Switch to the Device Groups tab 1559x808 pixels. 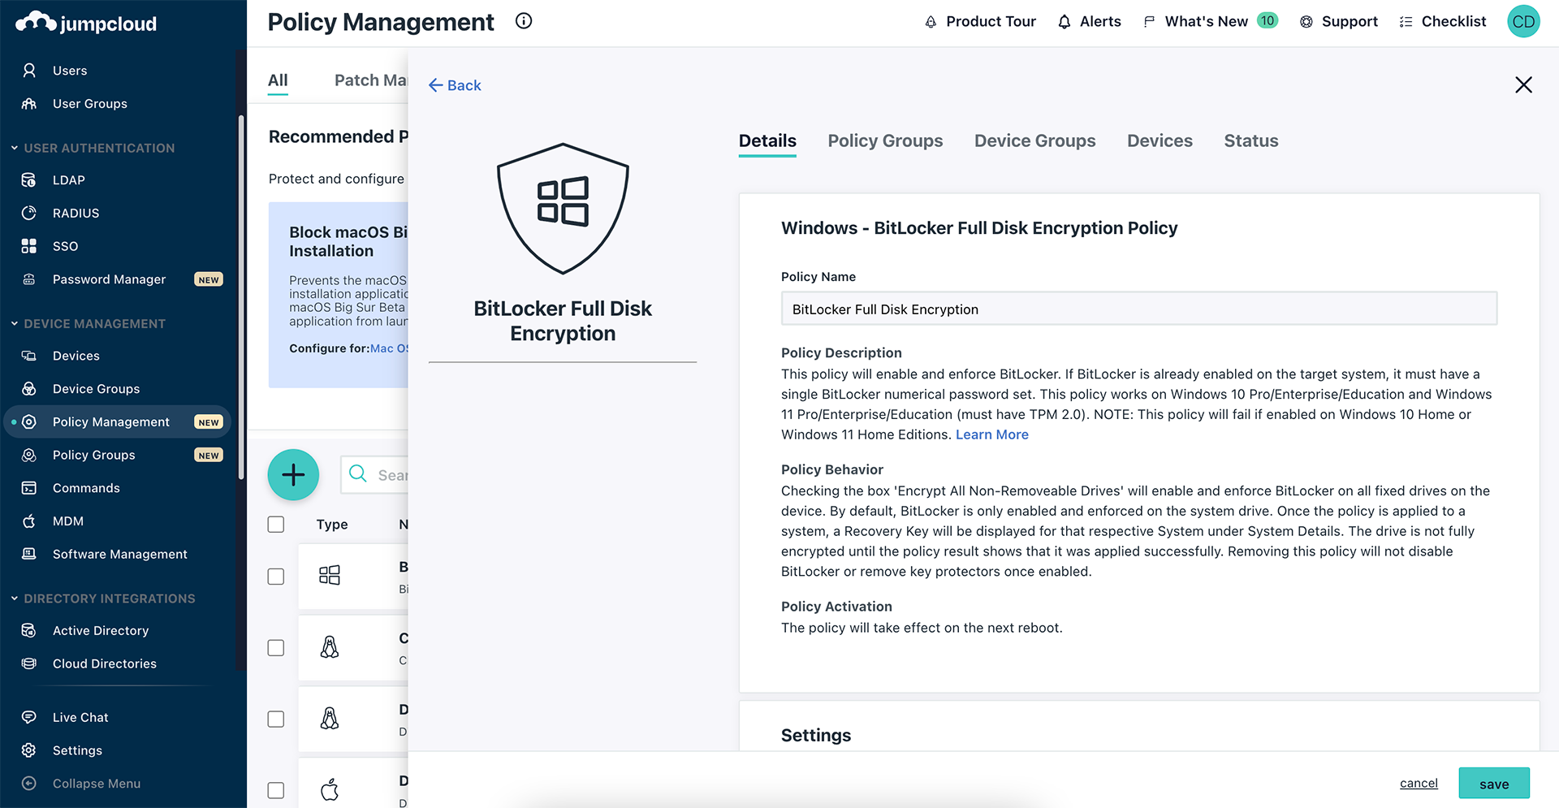pyautogui.click(x=1034, y=140)
